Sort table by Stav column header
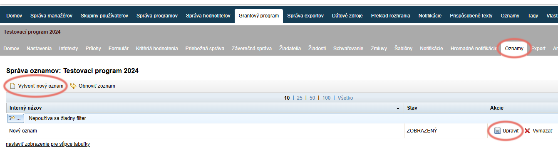Viewport: 558px width, 152px height. (x=445, y=108)
